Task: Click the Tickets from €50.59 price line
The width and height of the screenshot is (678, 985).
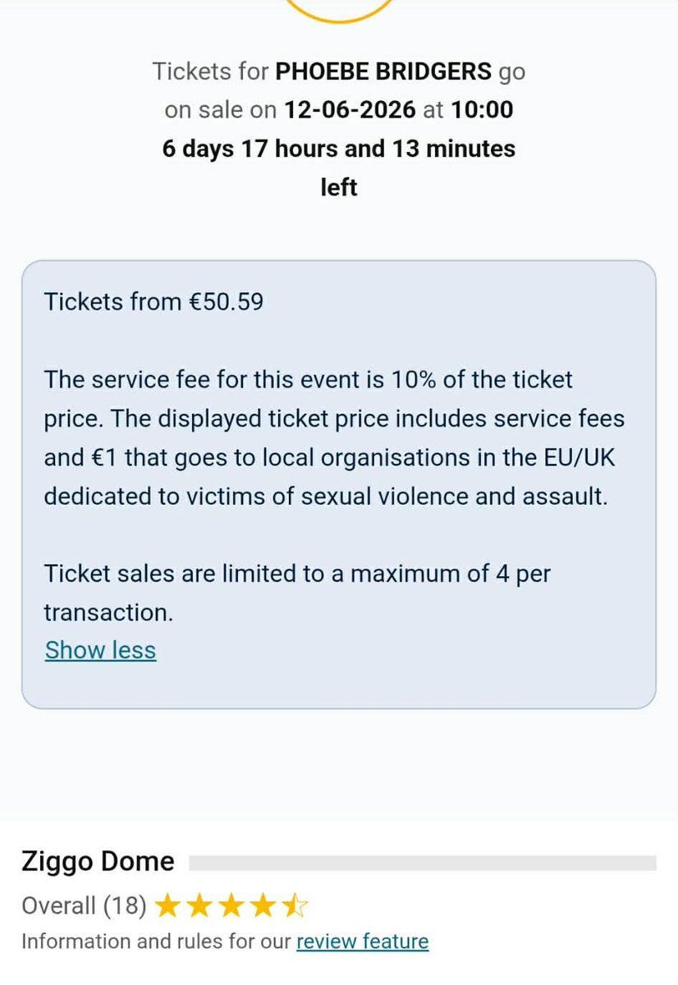Action: 154,302
